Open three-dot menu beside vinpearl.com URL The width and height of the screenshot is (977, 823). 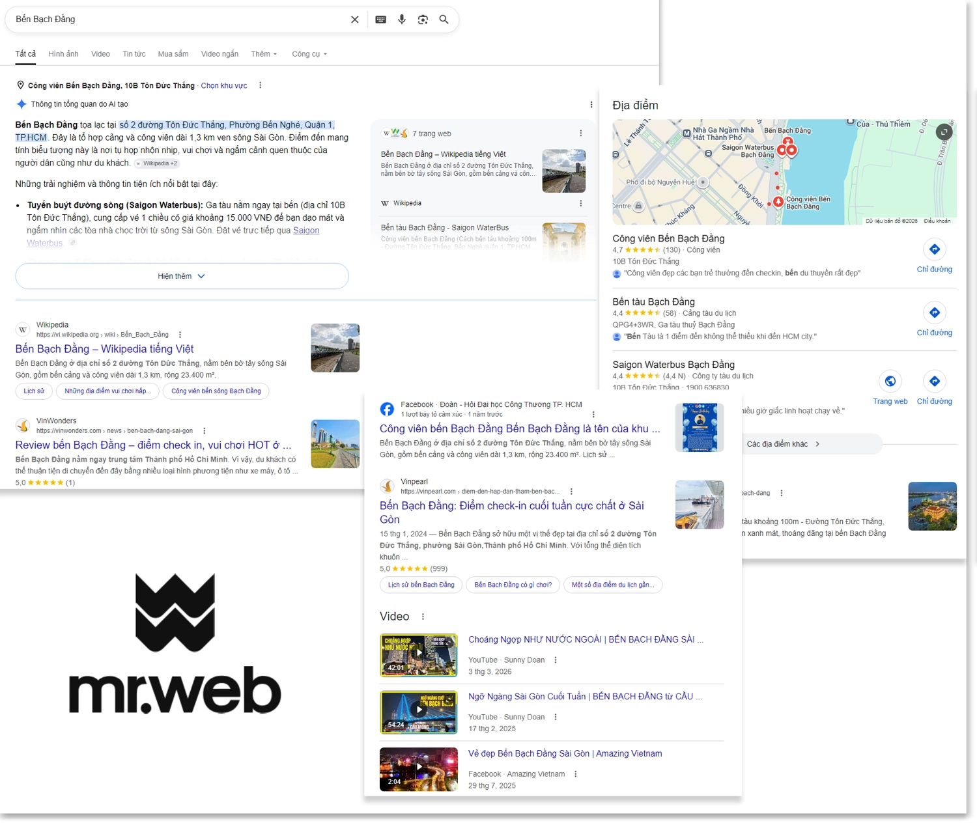571,492
